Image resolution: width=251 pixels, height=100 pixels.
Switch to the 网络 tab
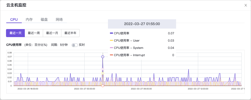[x=59, y=20]
